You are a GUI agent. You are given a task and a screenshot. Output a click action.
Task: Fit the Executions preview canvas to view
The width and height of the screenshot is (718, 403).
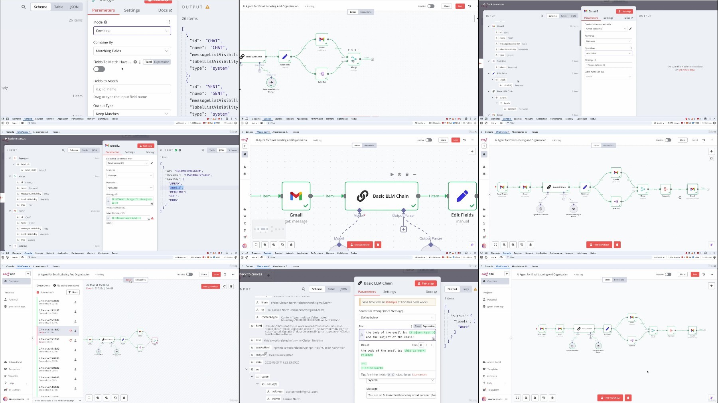[89, 397]
